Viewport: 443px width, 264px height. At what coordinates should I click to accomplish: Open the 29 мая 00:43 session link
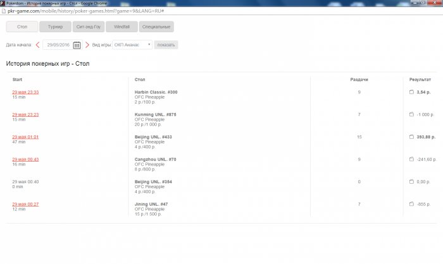25,159
